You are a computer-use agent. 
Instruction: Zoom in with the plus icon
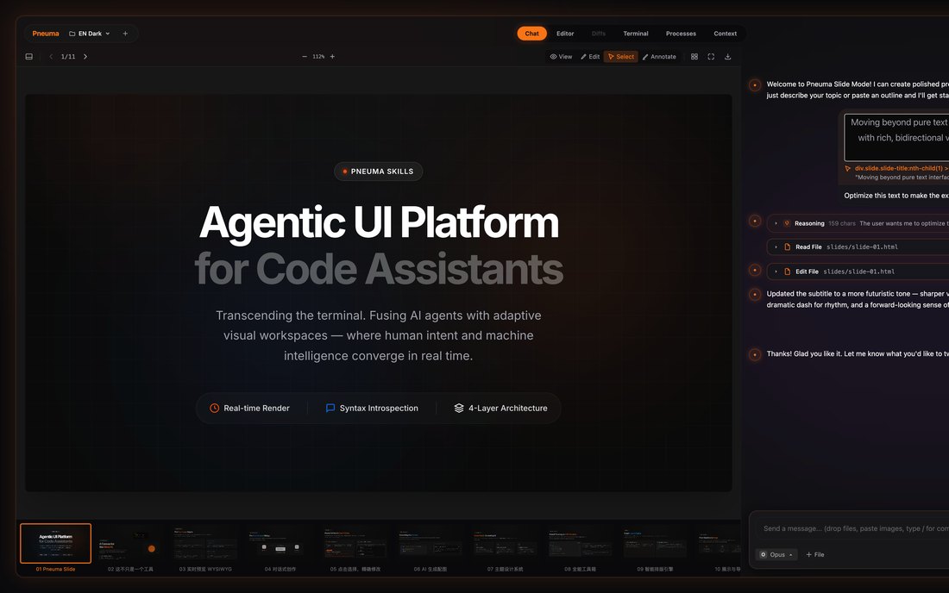pos(332,56)
